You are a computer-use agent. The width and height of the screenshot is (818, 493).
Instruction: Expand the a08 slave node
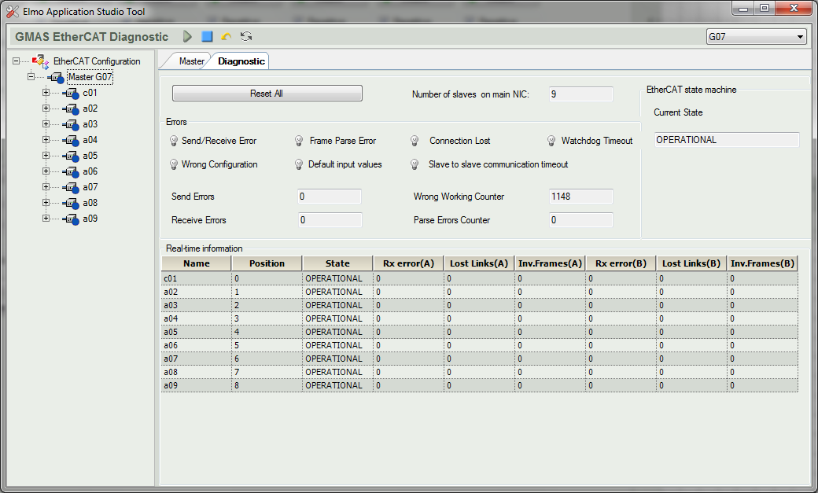click(46, 202)
